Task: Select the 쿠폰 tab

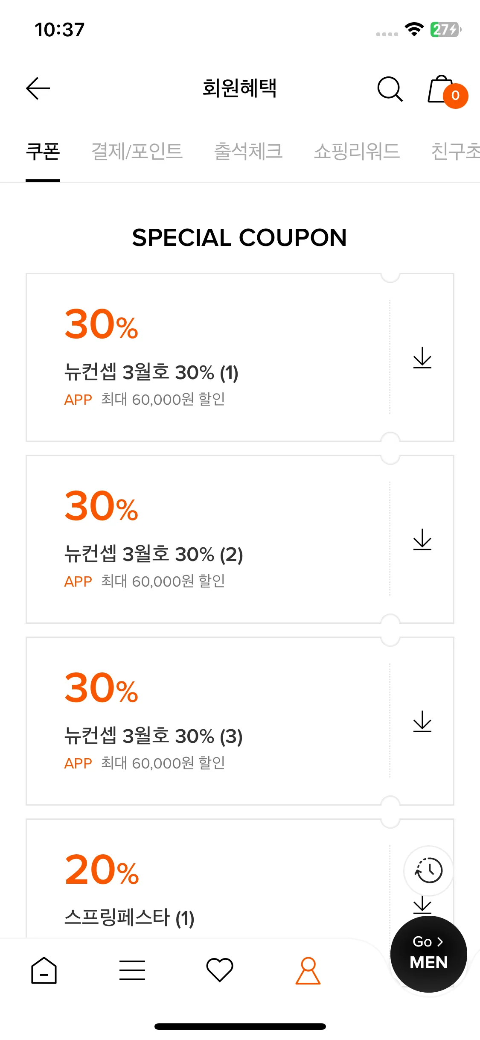Action: [43, 152]
